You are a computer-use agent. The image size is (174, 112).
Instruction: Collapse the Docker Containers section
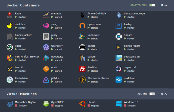click(166, 5)
